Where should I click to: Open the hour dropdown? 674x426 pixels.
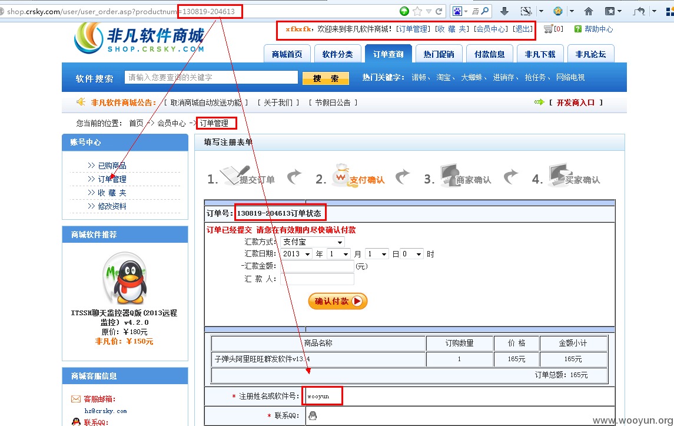click(412, 254)
